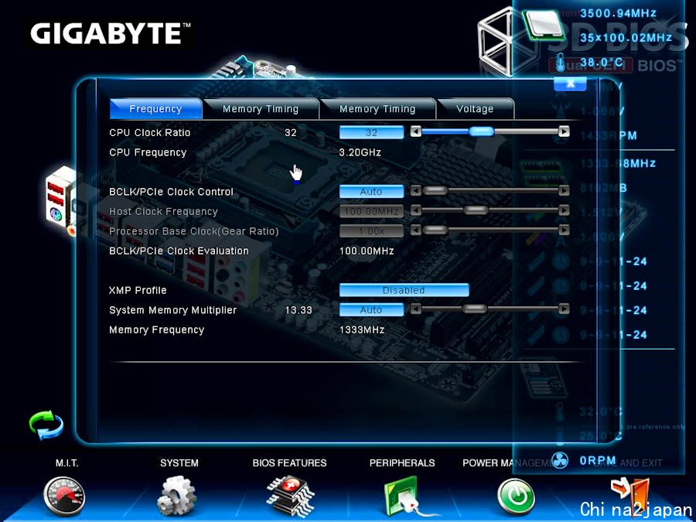Click the System Memory Multiplier slider handle
Viewport: 696px width, 522px height.
click(x=474, y=309)
